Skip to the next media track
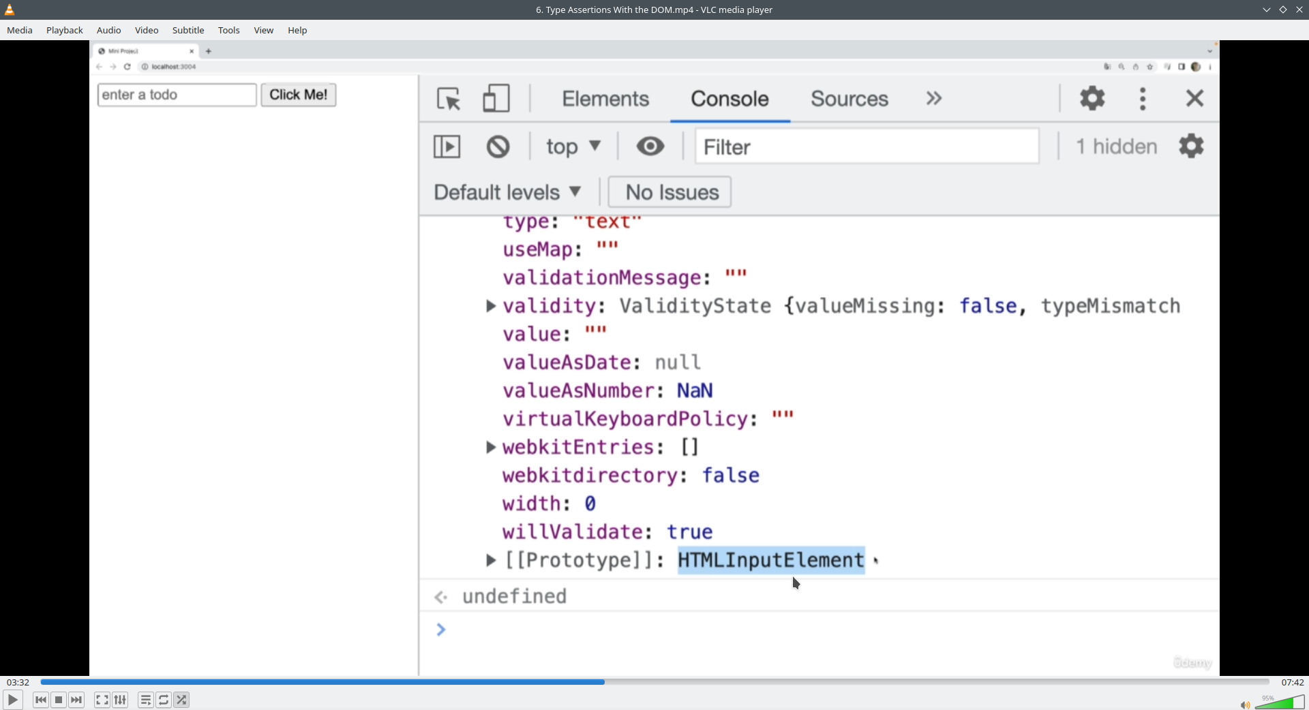1309x710 pixels. coord(76,700)
